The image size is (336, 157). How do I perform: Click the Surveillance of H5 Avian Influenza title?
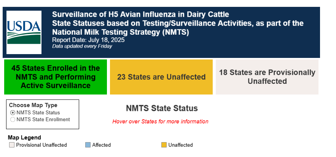140,14
